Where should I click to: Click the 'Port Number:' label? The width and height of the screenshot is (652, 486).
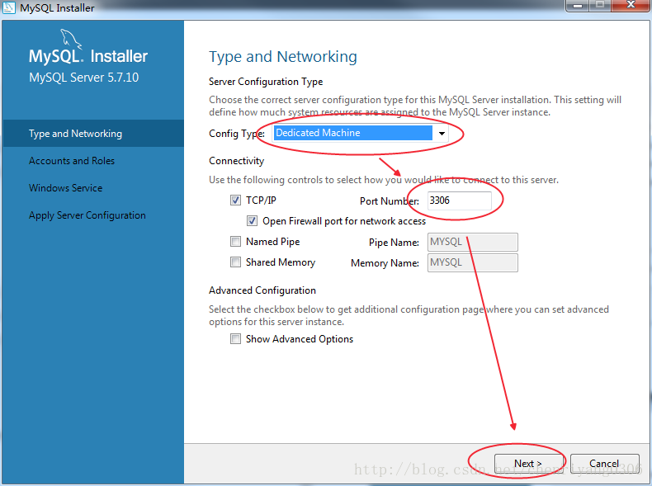click(x=390, y=201)
